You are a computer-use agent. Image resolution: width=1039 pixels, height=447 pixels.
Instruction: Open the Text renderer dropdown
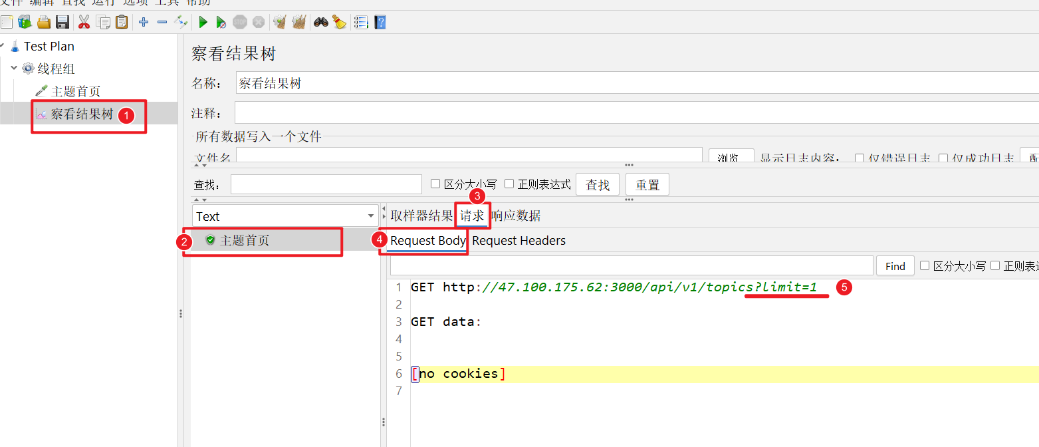pyautogui.click(x=285, y=216)
